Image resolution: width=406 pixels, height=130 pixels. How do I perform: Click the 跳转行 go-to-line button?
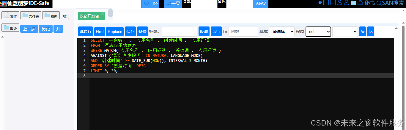(x=86, y=32)
